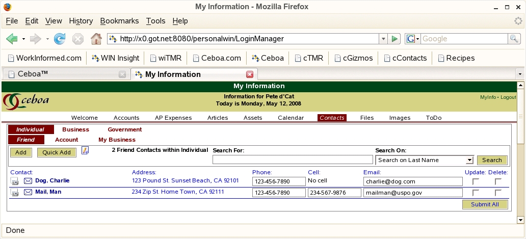
Task: Reload the page with the browser refresh icon
Action: [x=60, y=39]
